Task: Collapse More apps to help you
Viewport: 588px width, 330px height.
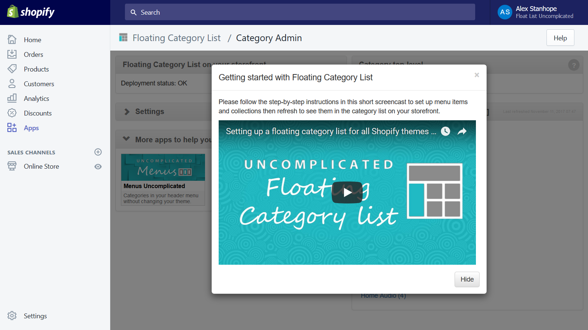Action: click(x=126, y=139)
